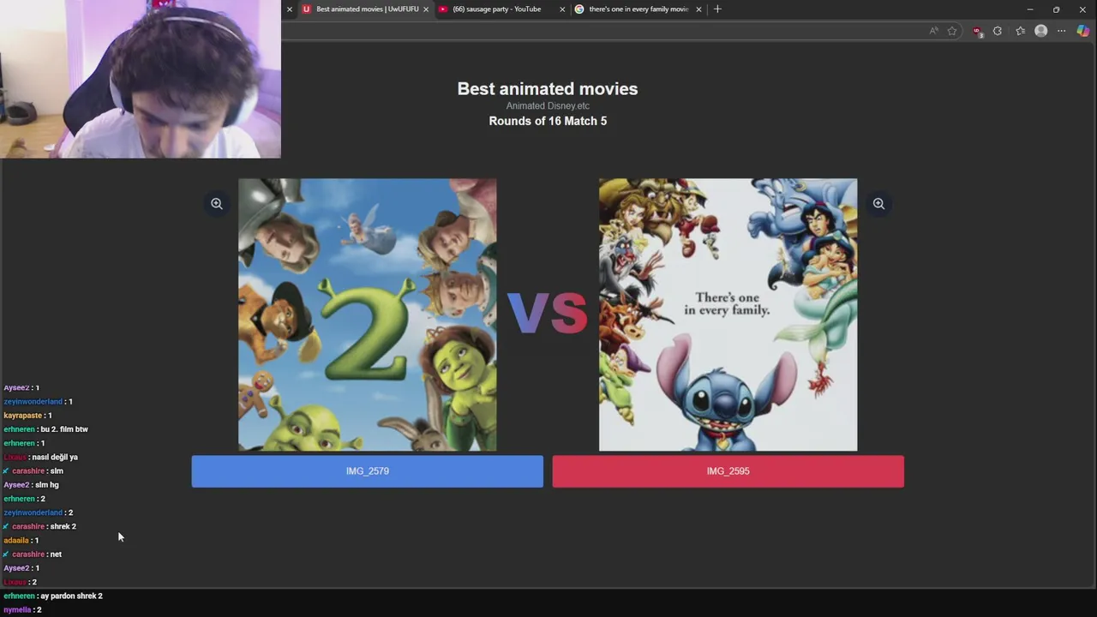This screenshot has width=1097, height=617.
Task: Open the browser profile avatar
Action: [x=1040, y=31]
